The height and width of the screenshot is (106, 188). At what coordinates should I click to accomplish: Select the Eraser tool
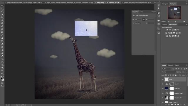[2, 44]
